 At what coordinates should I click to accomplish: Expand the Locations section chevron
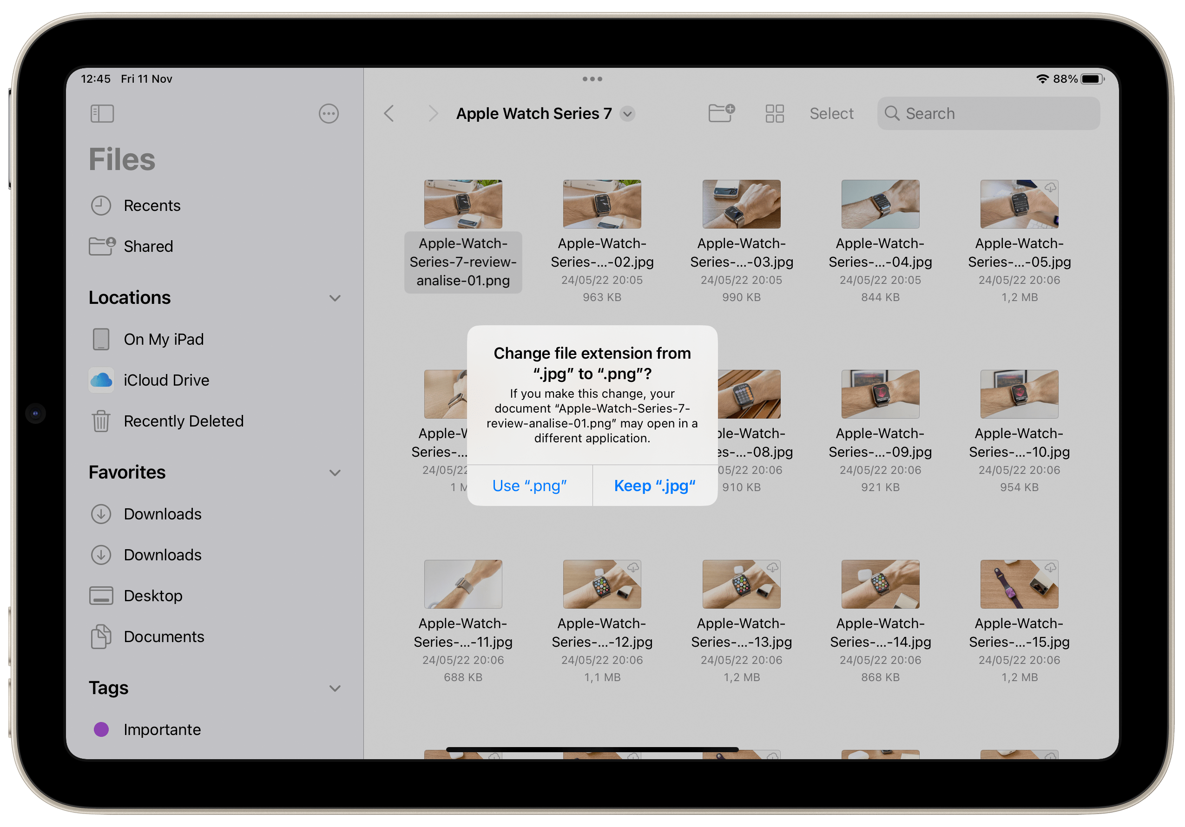tap(335, 296)
